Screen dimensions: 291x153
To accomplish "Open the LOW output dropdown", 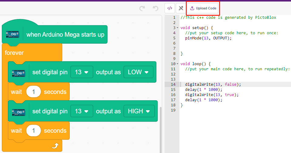I will (x=139, y=72).
